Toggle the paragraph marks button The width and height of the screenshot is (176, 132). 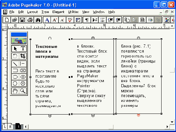[87, 20]
